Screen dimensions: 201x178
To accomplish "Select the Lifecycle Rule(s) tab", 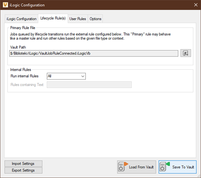I will pyautogui.click(x=53, y=18).
